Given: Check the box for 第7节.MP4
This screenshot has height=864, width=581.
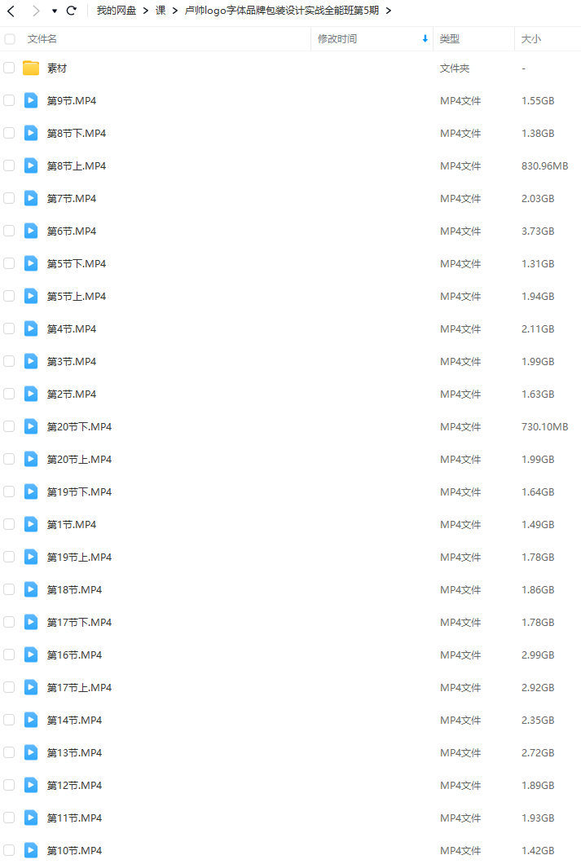Looking at the screenshot, I should click(x=9, y=198).
